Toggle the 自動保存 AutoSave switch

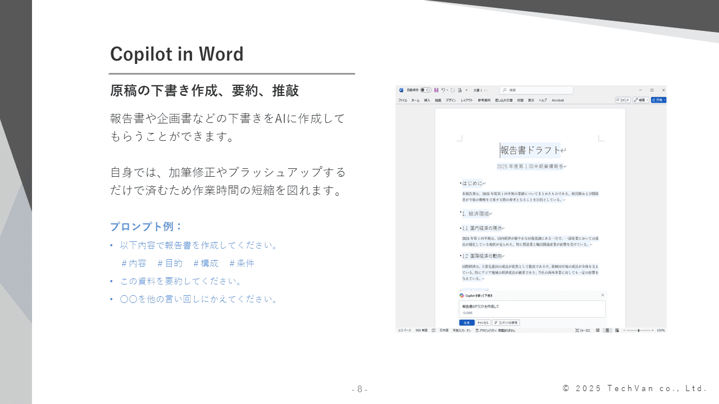tap(426, 90)
